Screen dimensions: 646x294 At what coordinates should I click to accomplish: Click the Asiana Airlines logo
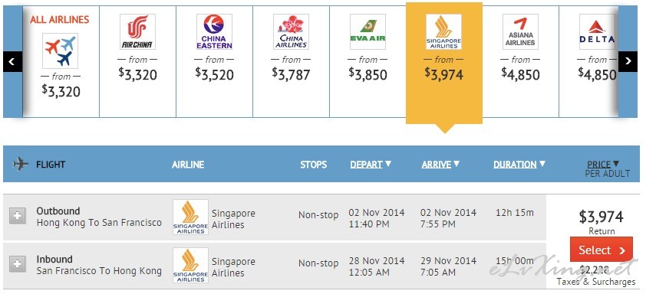520,31
